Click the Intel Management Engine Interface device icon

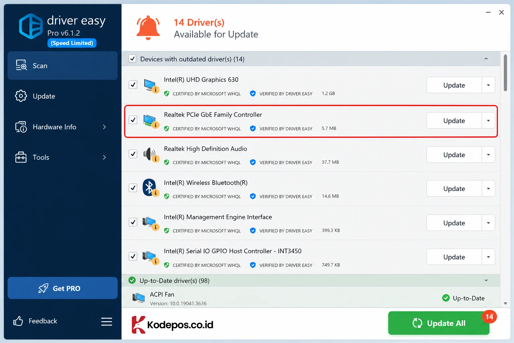[x=151, y=223]
